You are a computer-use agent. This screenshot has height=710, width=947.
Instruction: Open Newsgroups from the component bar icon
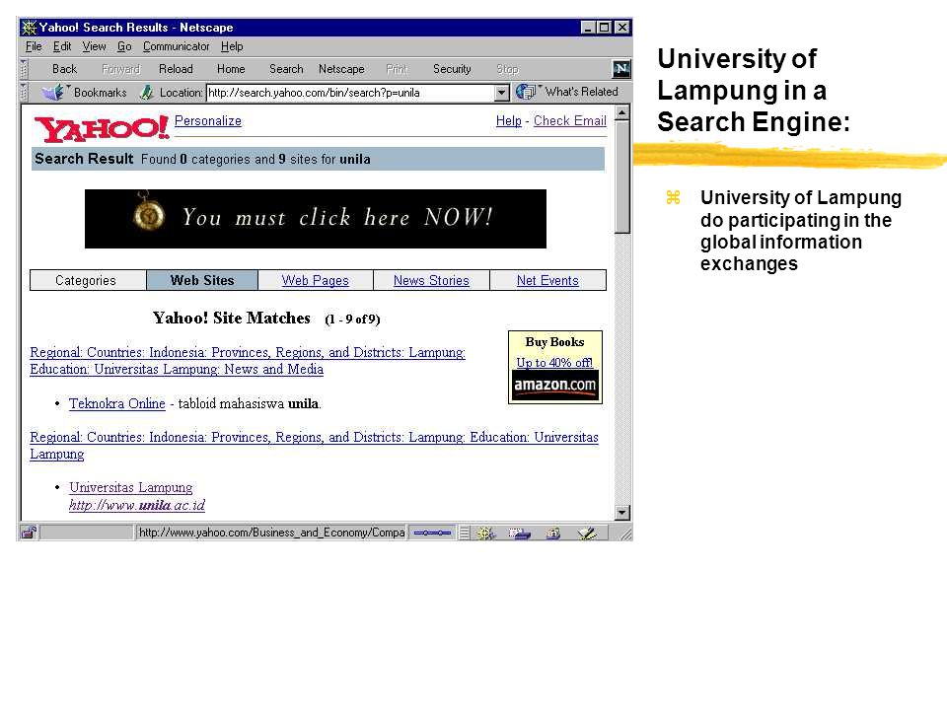click(552, 533)
